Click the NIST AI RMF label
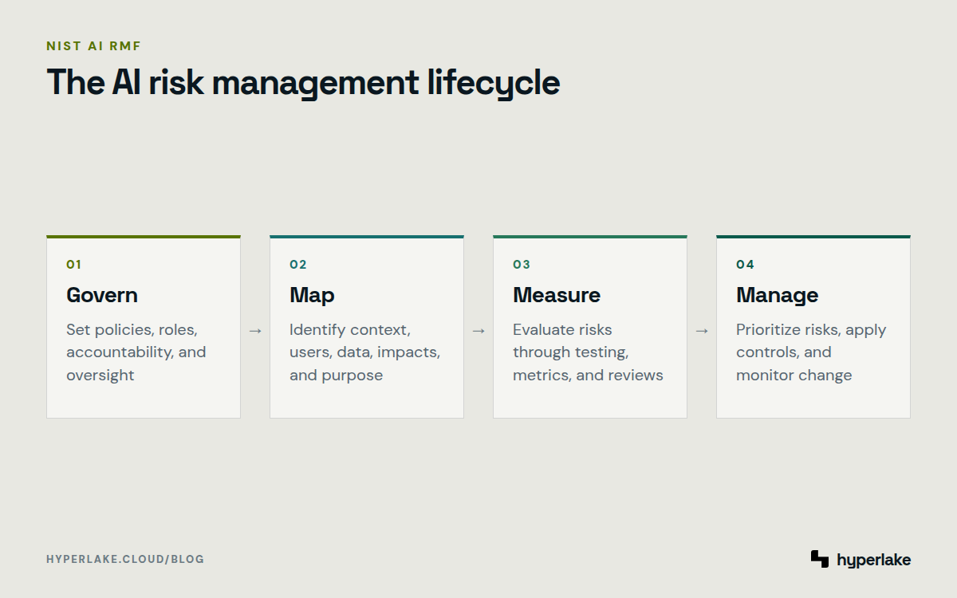 coord(94,45)
